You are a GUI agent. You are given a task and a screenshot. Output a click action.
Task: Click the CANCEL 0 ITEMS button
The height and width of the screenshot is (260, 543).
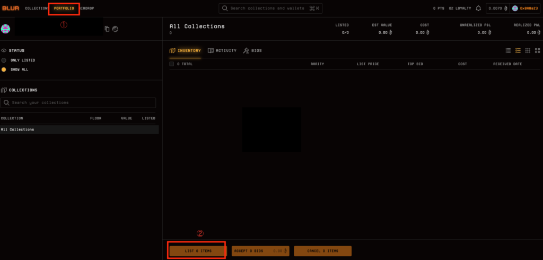click(x=323, y=251)
